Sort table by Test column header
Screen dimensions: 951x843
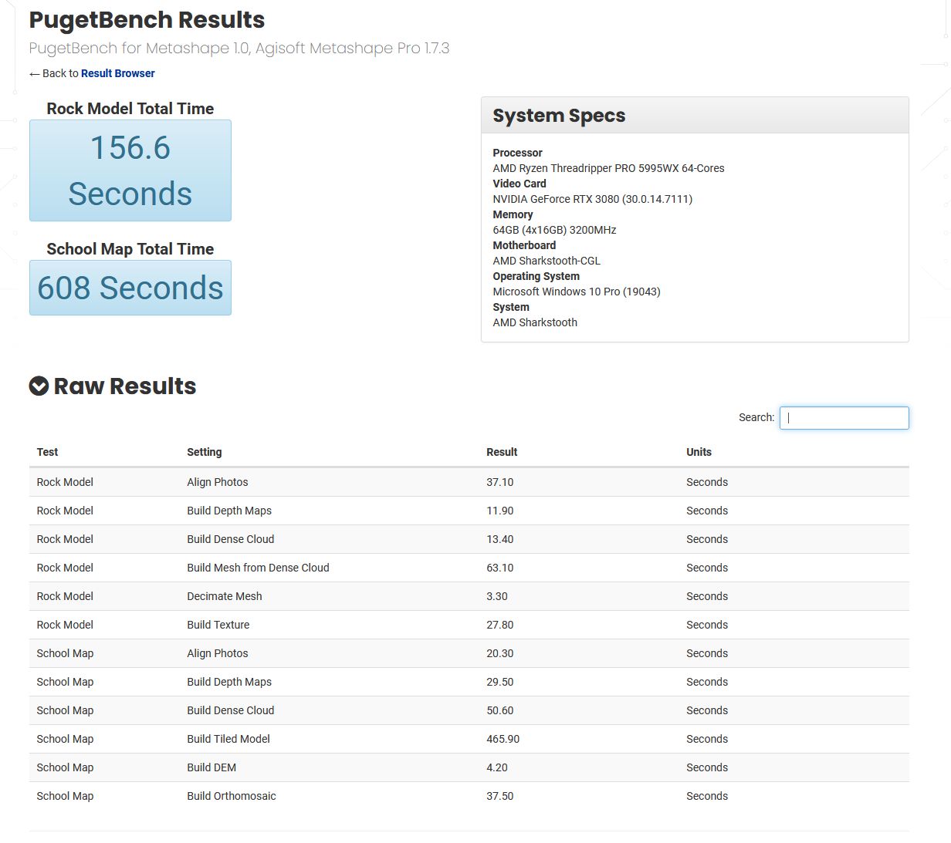pyautogui.click(x=47, y=452)
